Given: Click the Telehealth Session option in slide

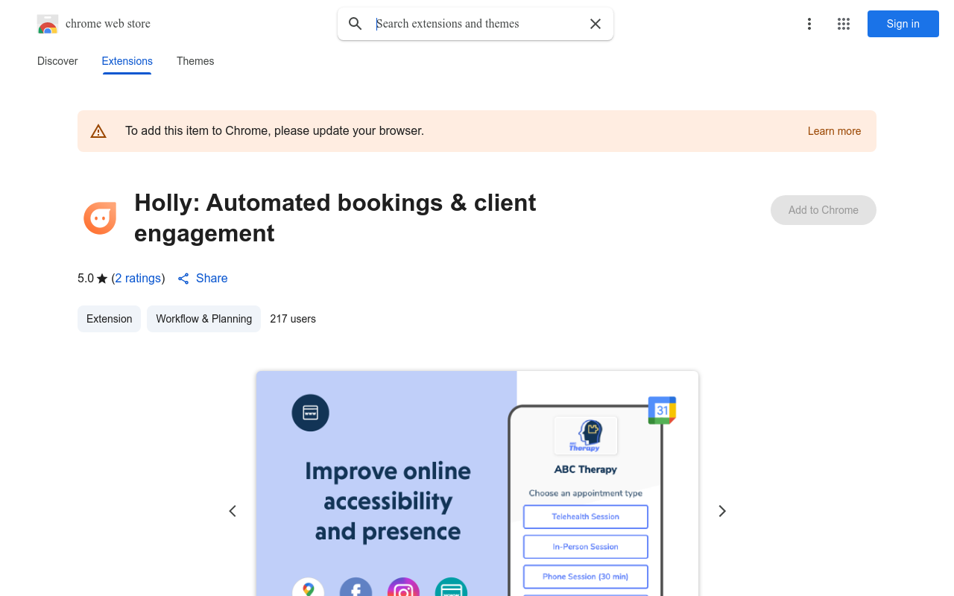Looking at the screenshot, I should (586, 516).
